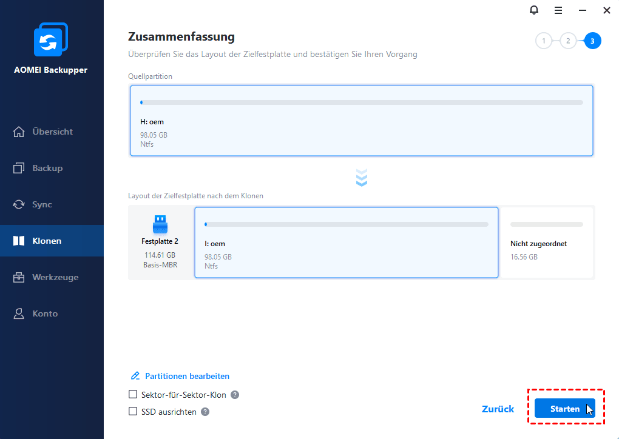Click the AOMEI Backupper logo icon
Image resolution: width=619 pixels, height=439 pixels.
click(50, 41)
